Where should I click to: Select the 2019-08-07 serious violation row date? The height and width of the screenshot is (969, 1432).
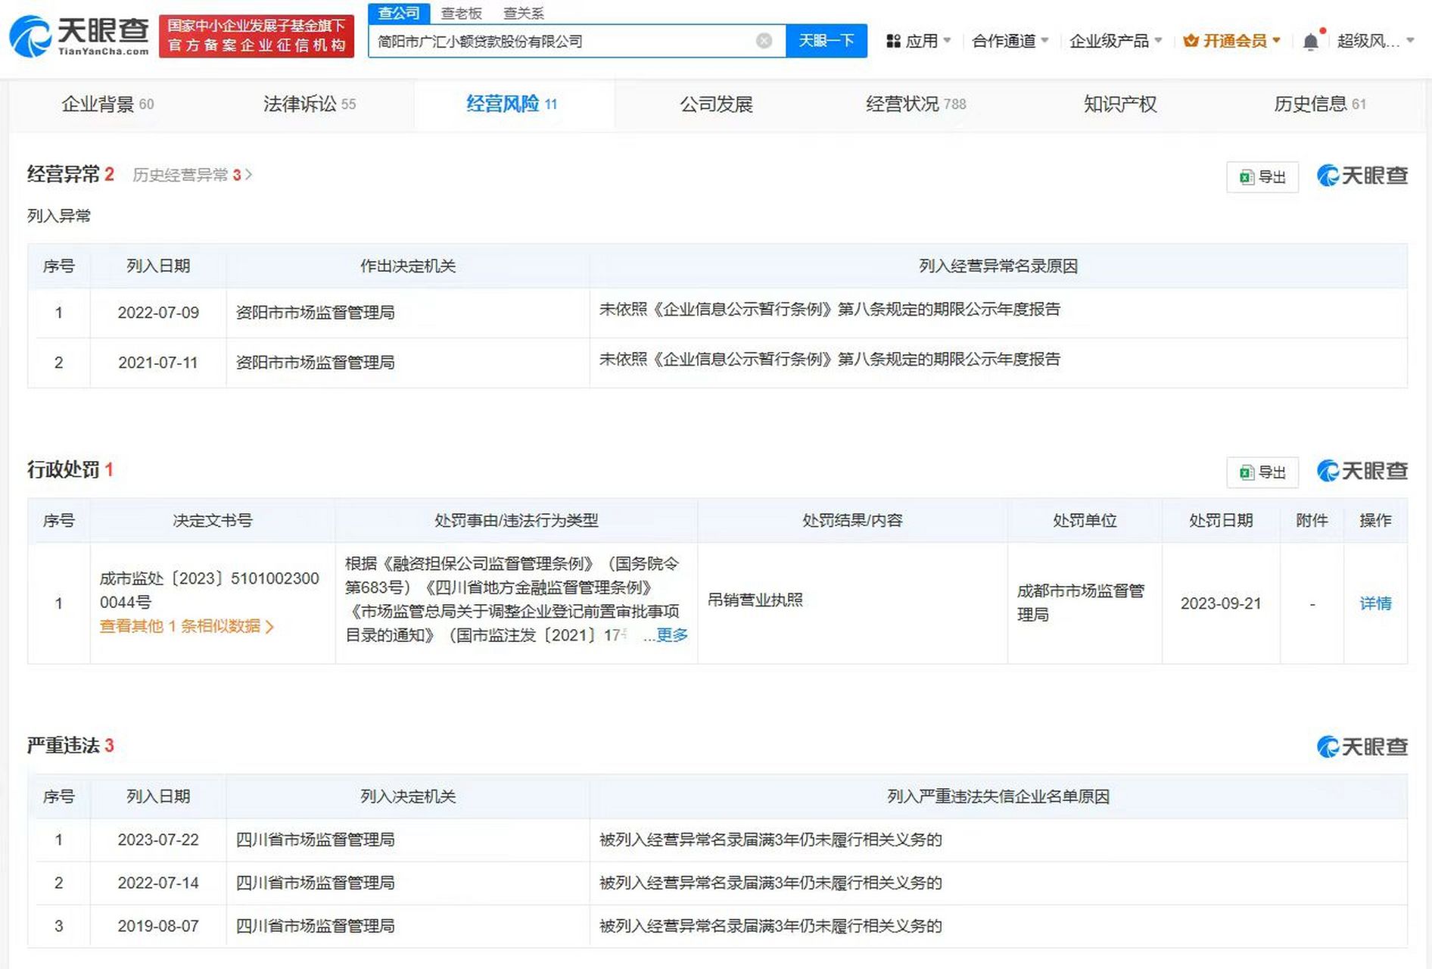(x=158, y=926)
